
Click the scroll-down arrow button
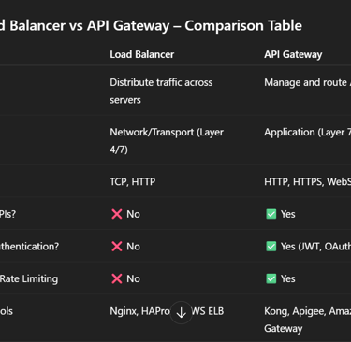click(182, 312)
